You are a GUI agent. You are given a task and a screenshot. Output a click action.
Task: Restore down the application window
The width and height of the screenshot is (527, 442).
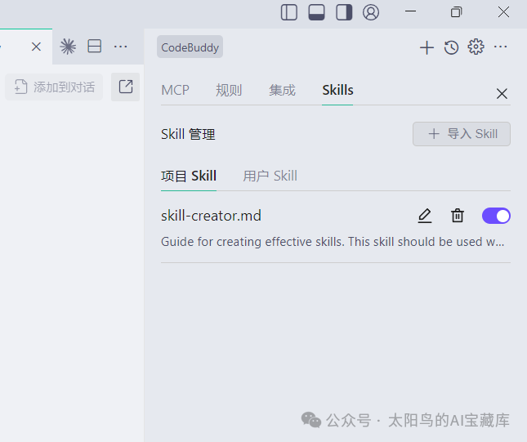point(456,12)
